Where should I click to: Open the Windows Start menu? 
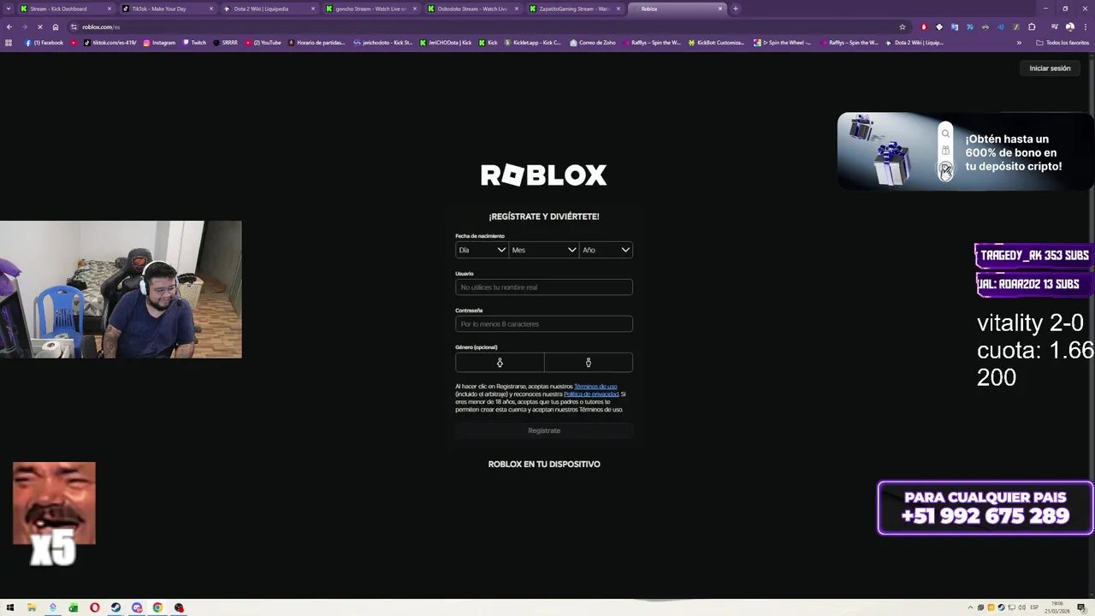tap(10, 608)
